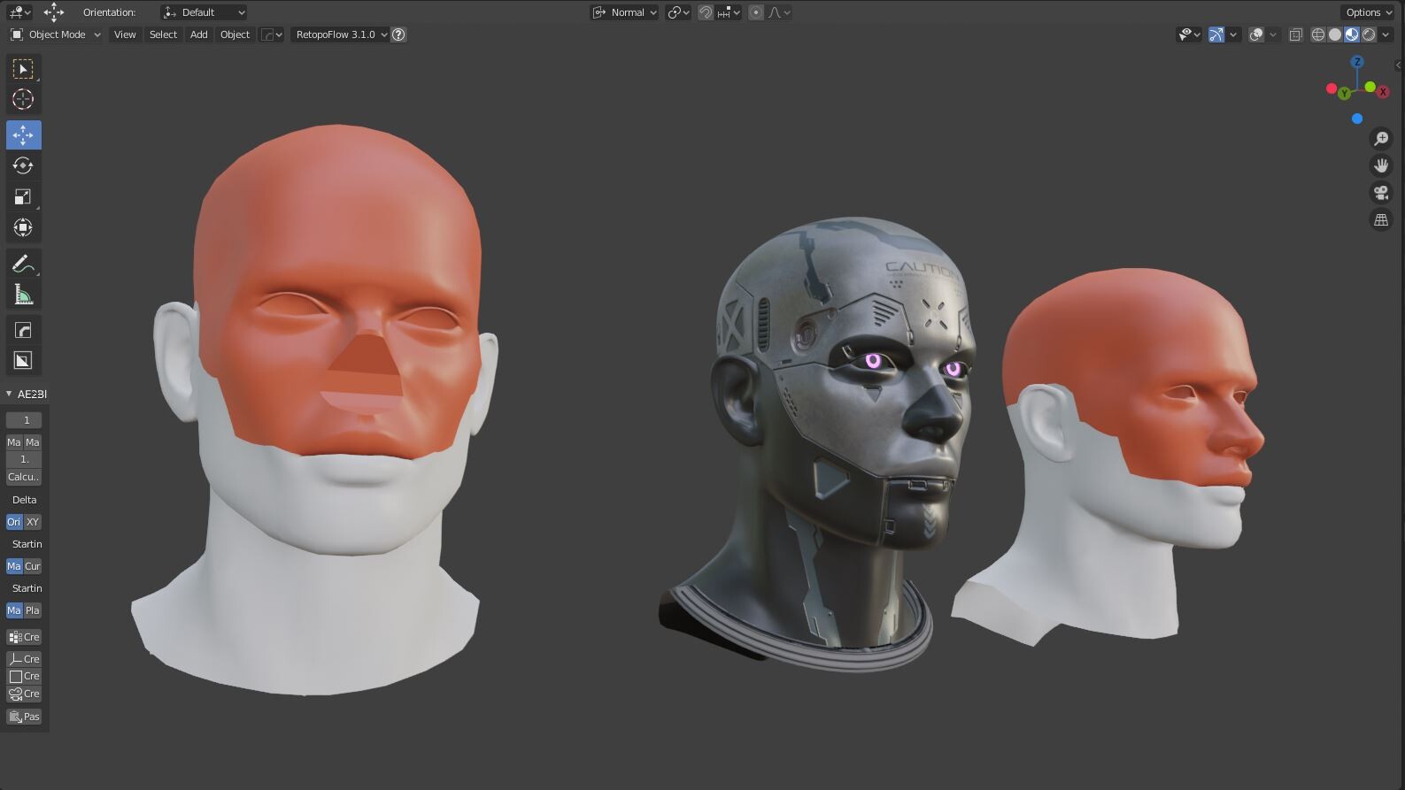
Task: Open the Select menu
Action: point(163,35)
